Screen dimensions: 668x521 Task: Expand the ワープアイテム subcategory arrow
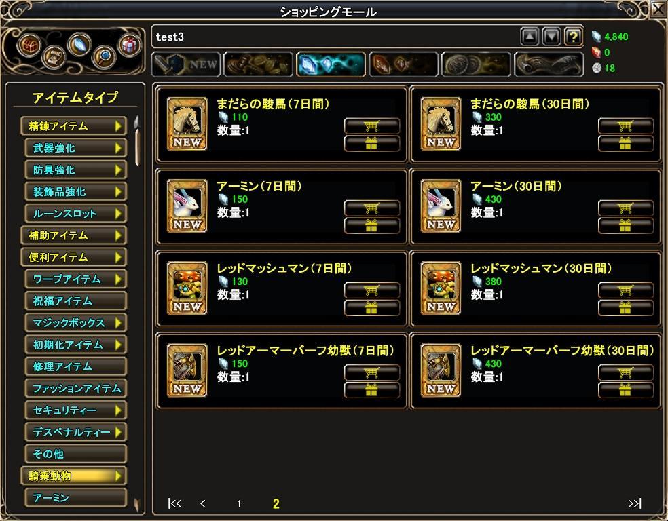click(x=118, y=279)
